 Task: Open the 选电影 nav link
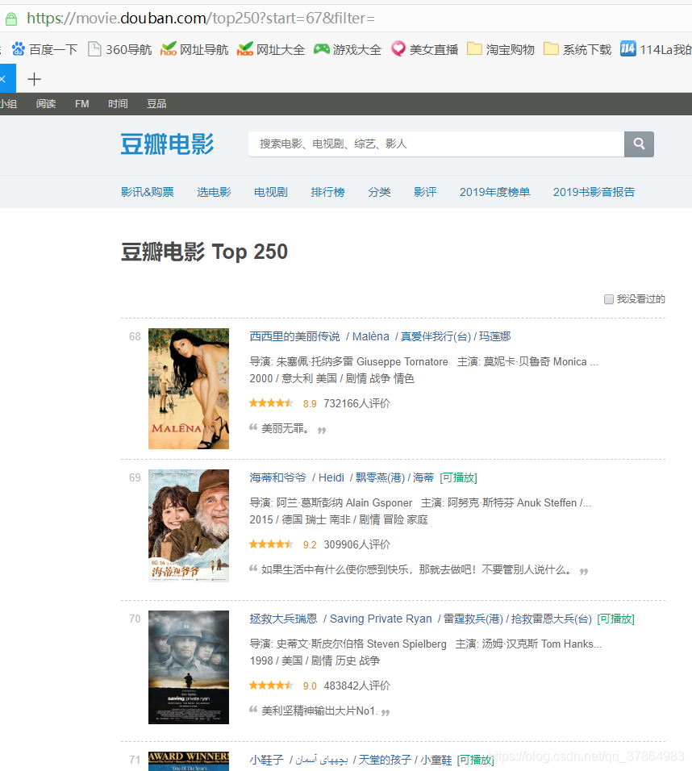click(x=214, y=192)
